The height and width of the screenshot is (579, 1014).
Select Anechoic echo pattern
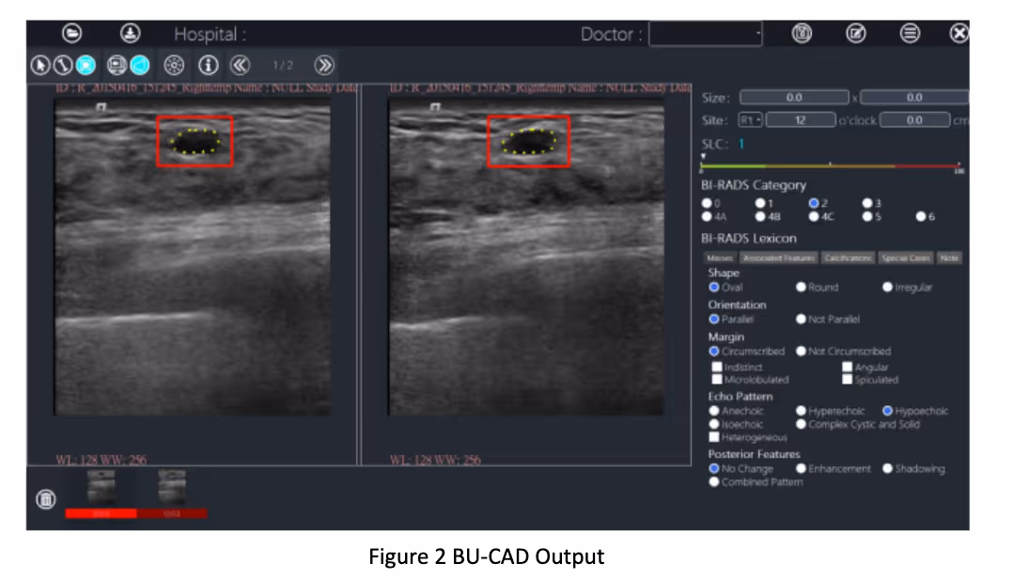tap(714, 411)
